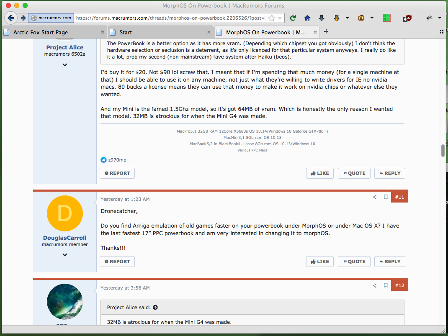Open the Greasemonkey dropdown arrow
The image size is (448, 336).
[372, 18]
